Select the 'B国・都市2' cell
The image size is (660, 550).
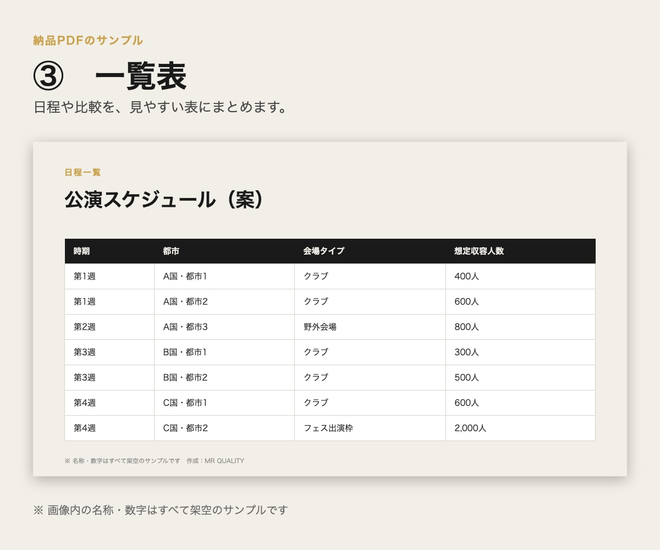[x=224, y=377]
